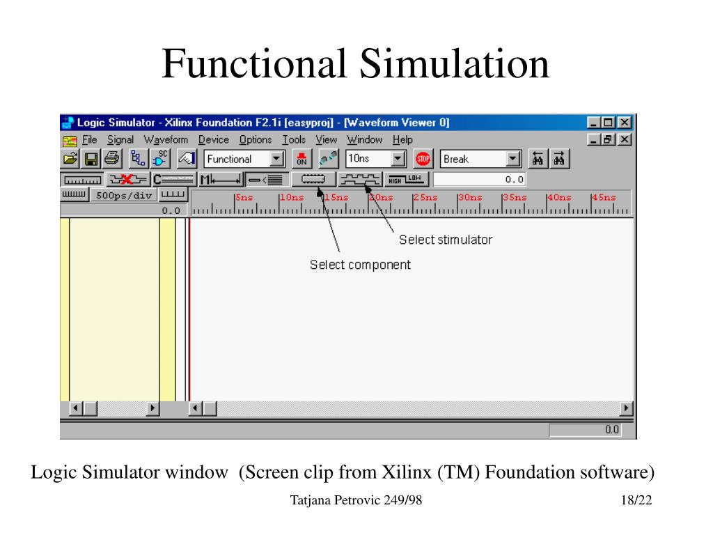Click right arrow of signal list scrollbar
This screenshot has width=713, height=535.
(x=152, y=408)
